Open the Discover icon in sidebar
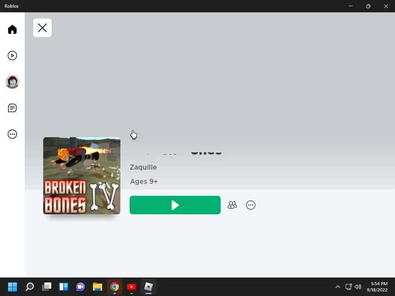The image size is (395, 296). (x=12, y=55)
